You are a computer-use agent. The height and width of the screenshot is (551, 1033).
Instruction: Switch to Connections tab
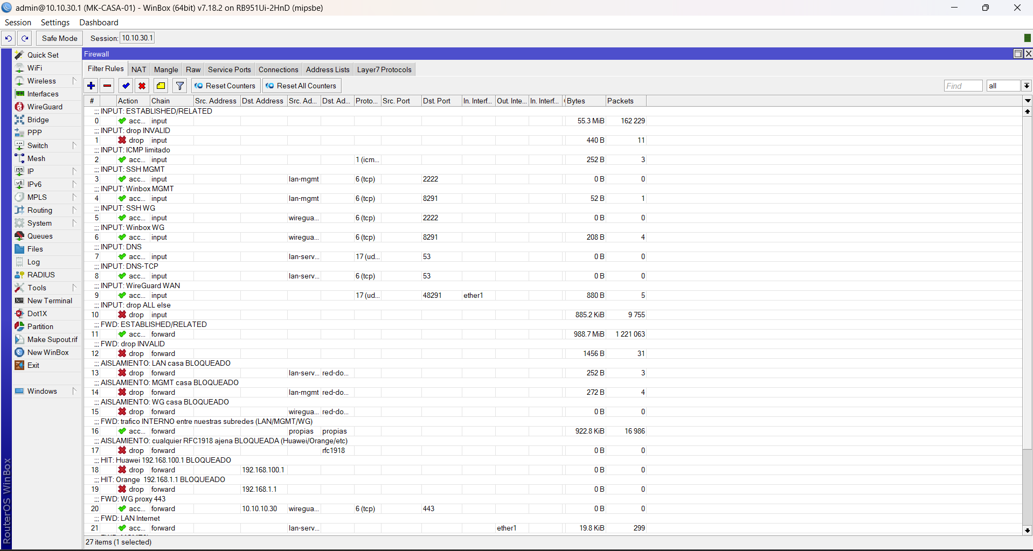pyautogui.click(x=278, y=69)
